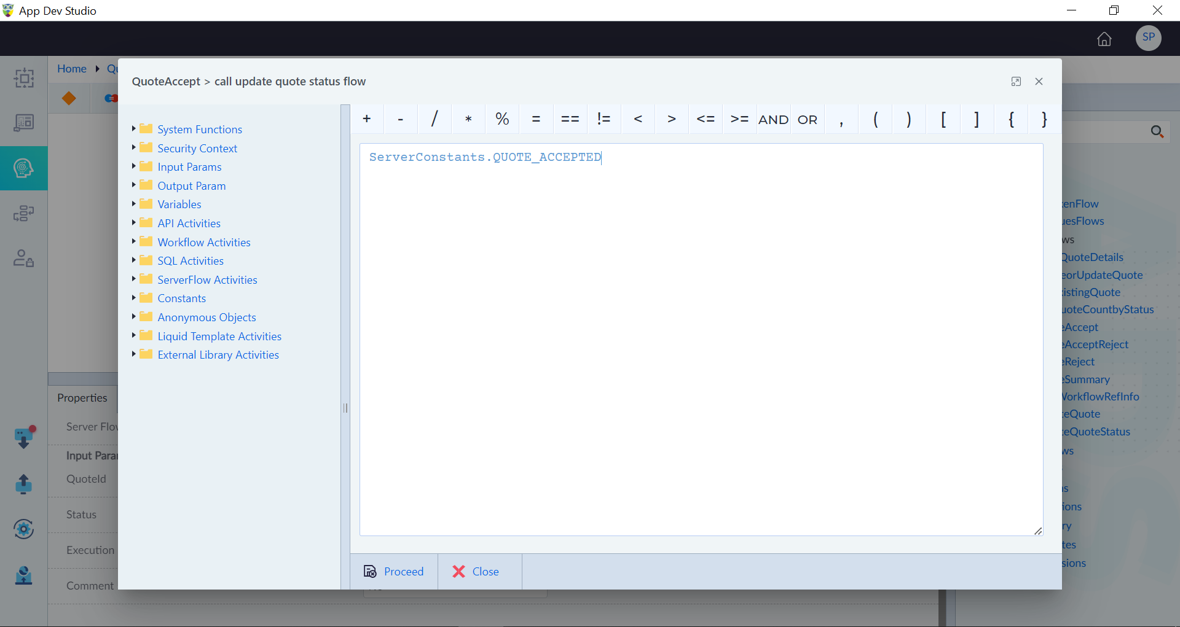
Task: Insert a comma separator
Action: 841,119
